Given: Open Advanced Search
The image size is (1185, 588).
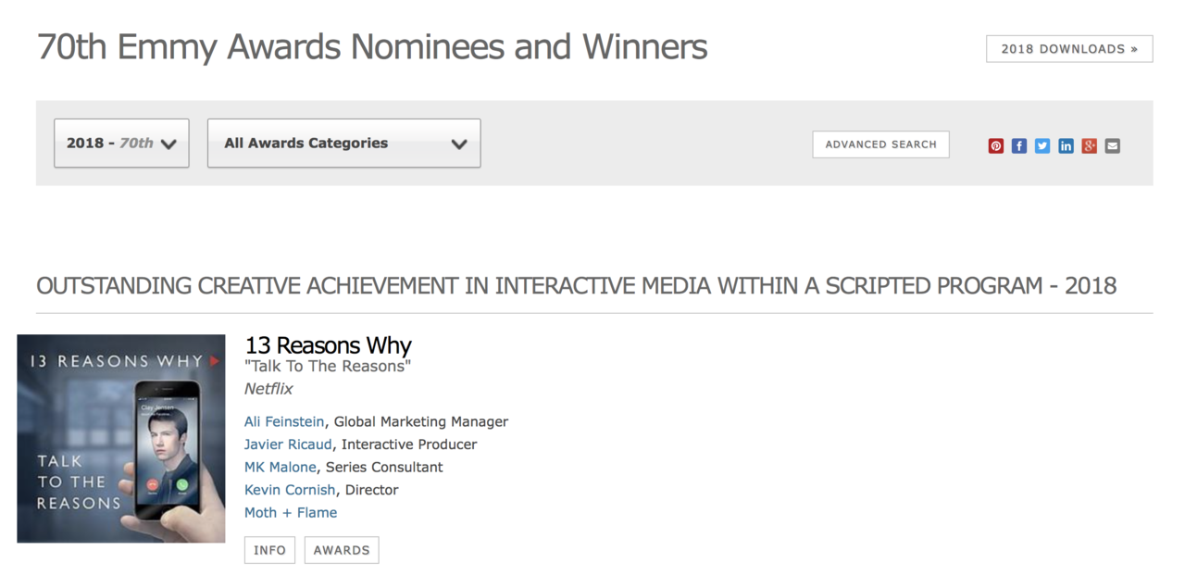Looking at the screenshot, I should click(880, 144).
